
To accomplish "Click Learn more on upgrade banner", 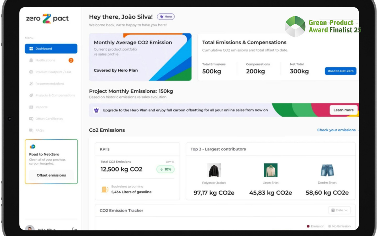I will pyautogui.click(x=343, y=110).
